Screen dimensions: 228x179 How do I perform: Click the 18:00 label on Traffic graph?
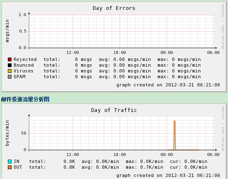pyautogui.click(x=120, y=155)
